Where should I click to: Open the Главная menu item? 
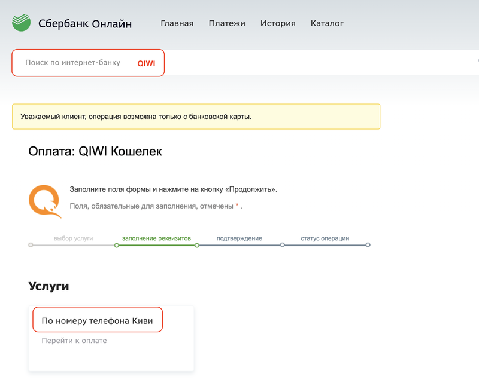(177, 23)
